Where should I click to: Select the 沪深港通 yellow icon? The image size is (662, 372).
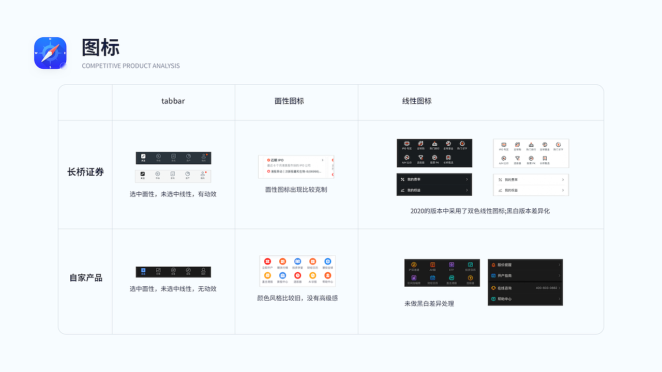tap(414, 265)
